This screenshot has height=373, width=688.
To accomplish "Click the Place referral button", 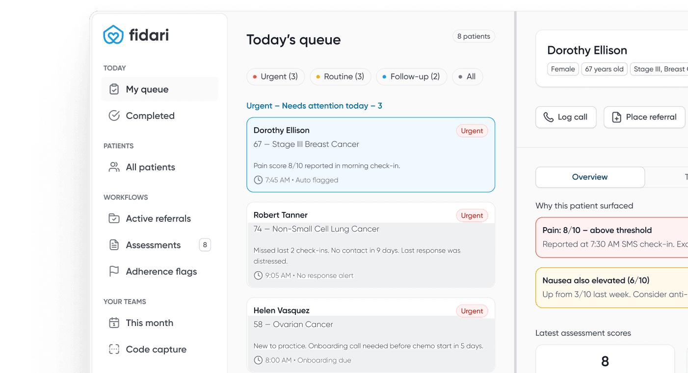I will click(x=644, y=117).
